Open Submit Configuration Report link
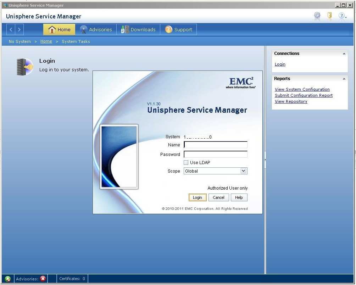The width and height of the screenshot is (356, 285). 304,95
